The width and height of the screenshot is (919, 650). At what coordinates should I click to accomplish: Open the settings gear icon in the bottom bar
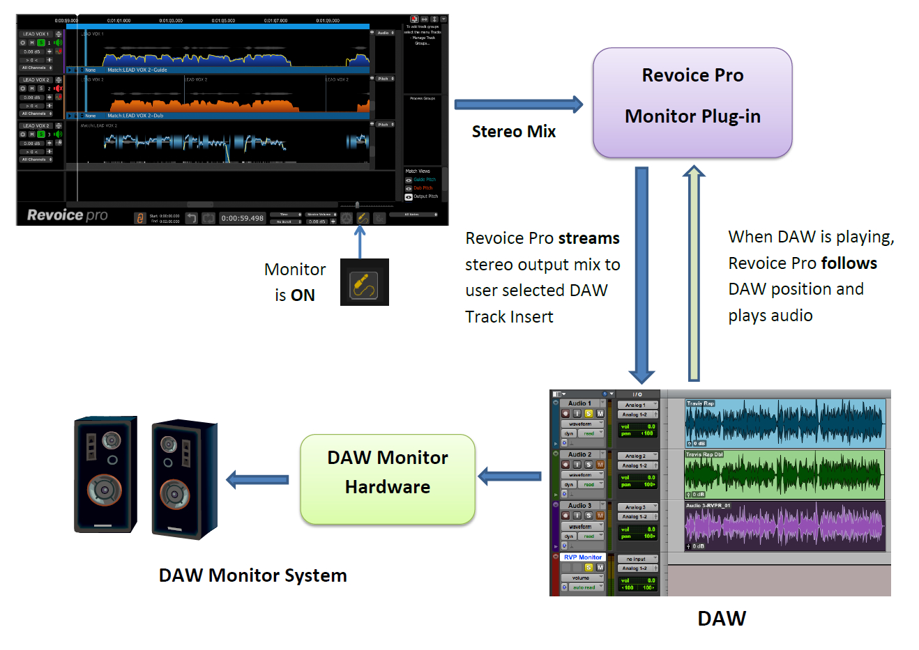[347, 218]
